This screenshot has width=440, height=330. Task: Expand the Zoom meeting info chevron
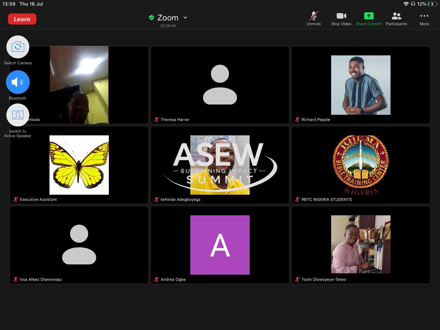[x=185, y=18]
